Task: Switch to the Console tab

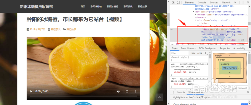Action: 202,2
